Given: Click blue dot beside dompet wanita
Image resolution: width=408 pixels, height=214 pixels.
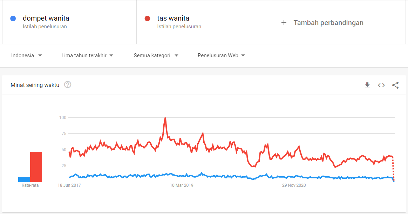Looking at the screenshot, I should coord(13,19).
